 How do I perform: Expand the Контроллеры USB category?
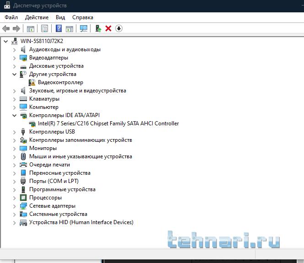click(14, 132)
